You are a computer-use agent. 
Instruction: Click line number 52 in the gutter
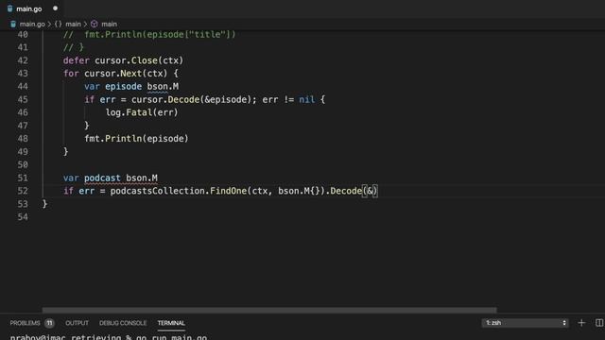click(x=23, y=191)
